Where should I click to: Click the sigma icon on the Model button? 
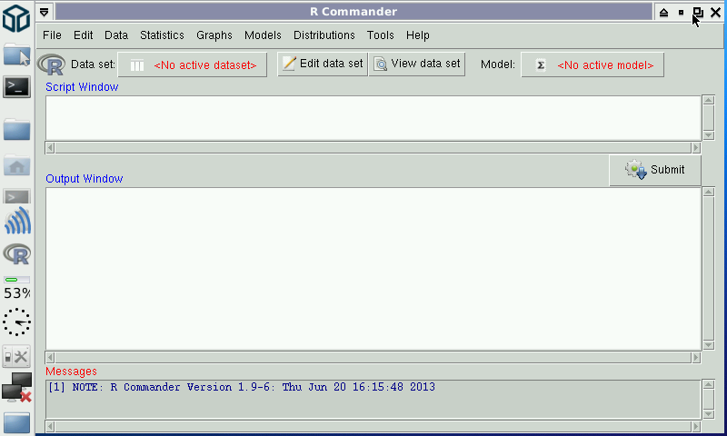[541, 65]
